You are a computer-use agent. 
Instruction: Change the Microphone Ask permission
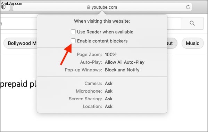pyautogui.click(x=109, y=91)
